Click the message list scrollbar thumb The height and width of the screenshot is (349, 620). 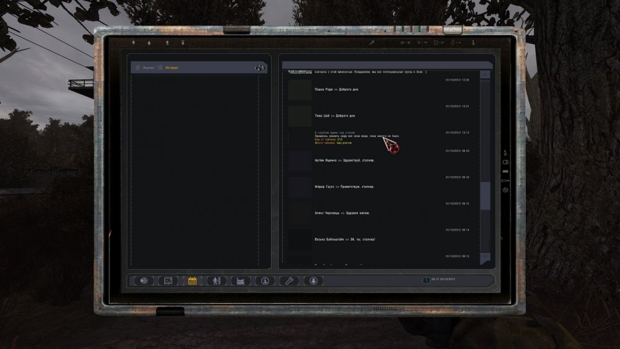(485, 196)
